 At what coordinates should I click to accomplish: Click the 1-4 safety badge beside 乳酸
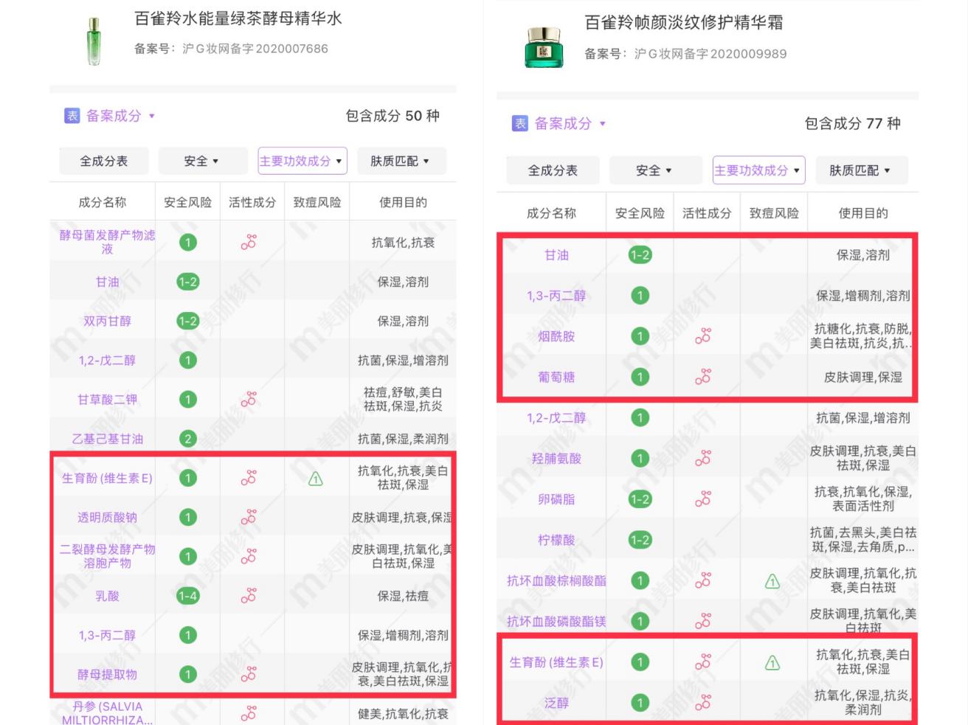pyautogui.click(x=187, y=596)
